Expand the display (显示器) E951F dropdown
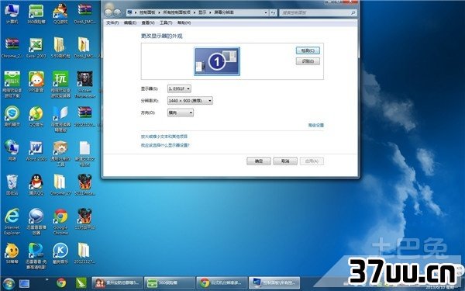Image resolution: width=465 pixels, height=291 pixels. [179, 88]
